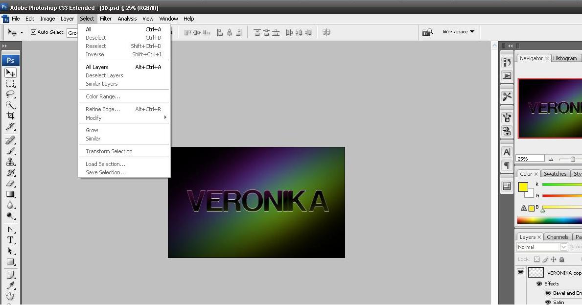Uncheck the Auto-Select checkbox

tap(34, 32)
